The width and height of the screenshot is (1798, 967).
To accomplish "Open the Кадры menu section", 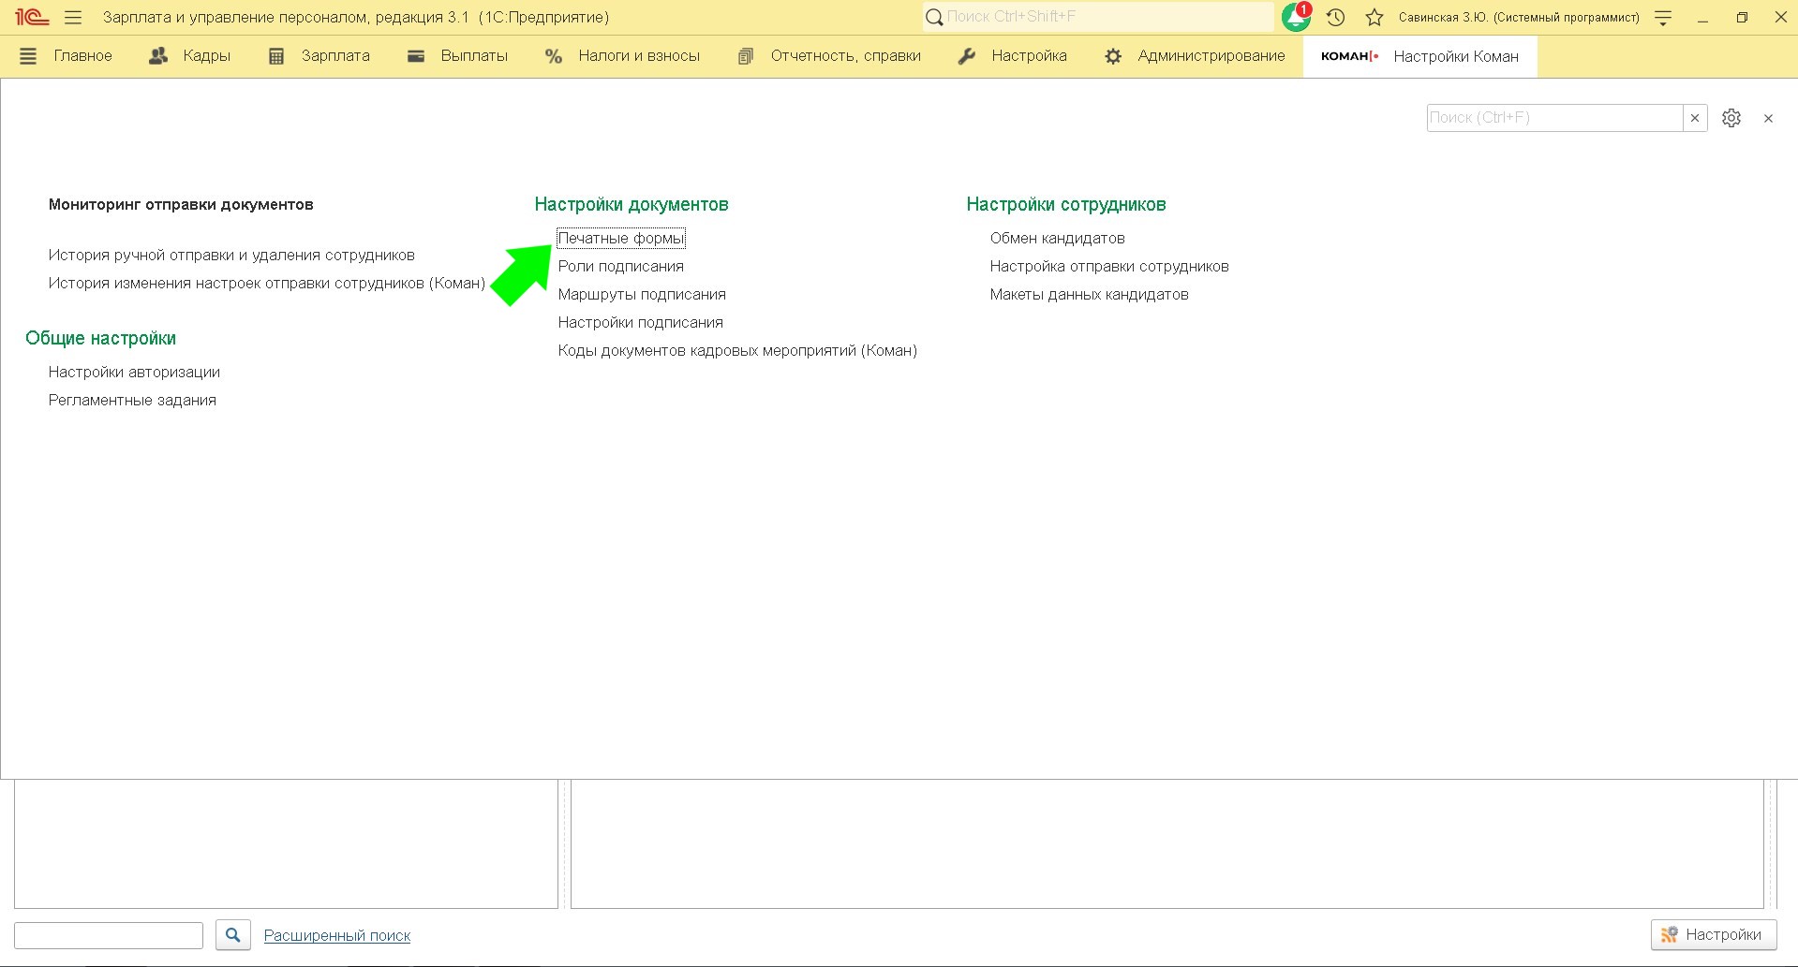I will coord(190,56).
